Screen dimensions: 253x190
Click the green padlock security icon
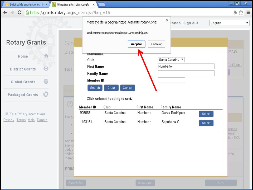tap(27, 12)
